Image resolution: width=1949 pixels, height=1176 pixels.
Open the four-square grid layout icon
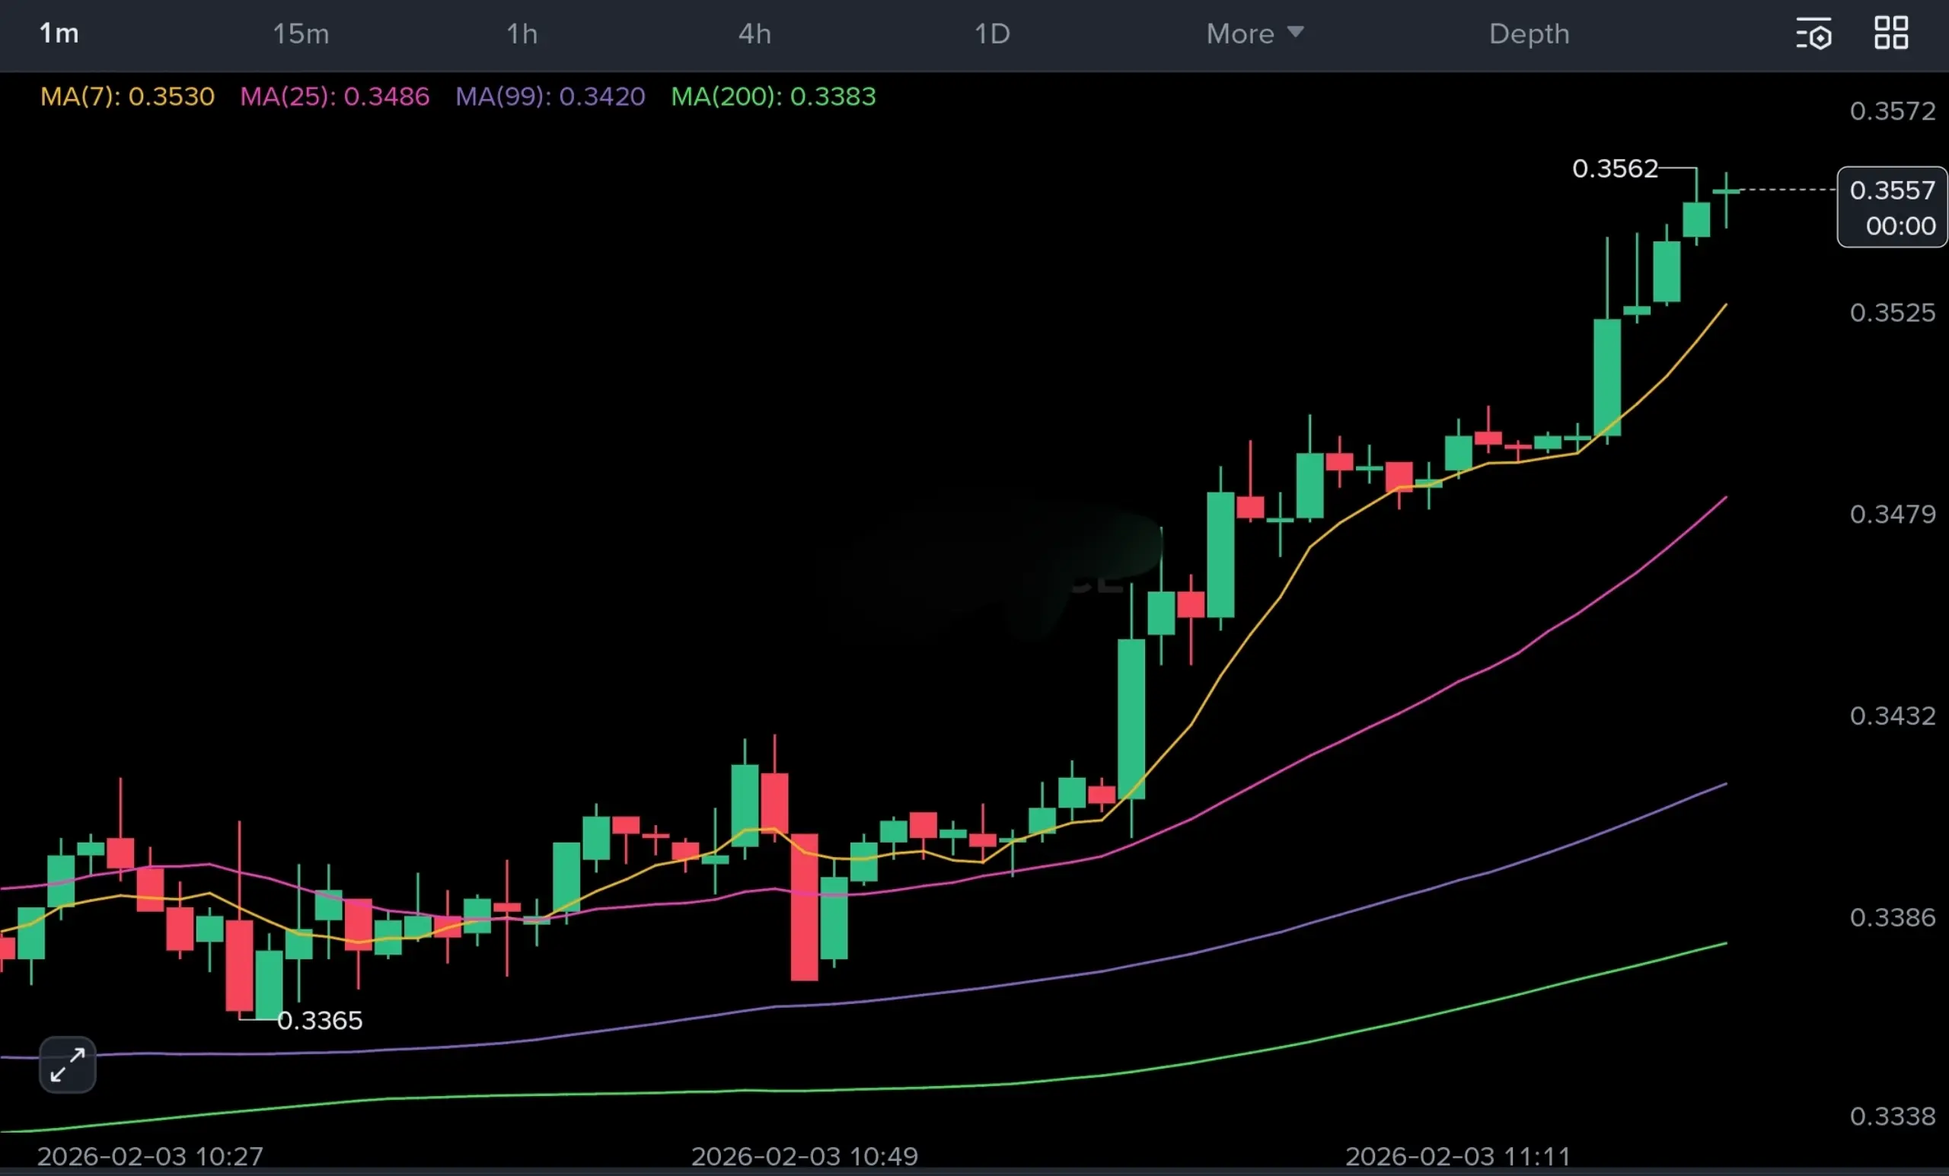point(1891,33)
